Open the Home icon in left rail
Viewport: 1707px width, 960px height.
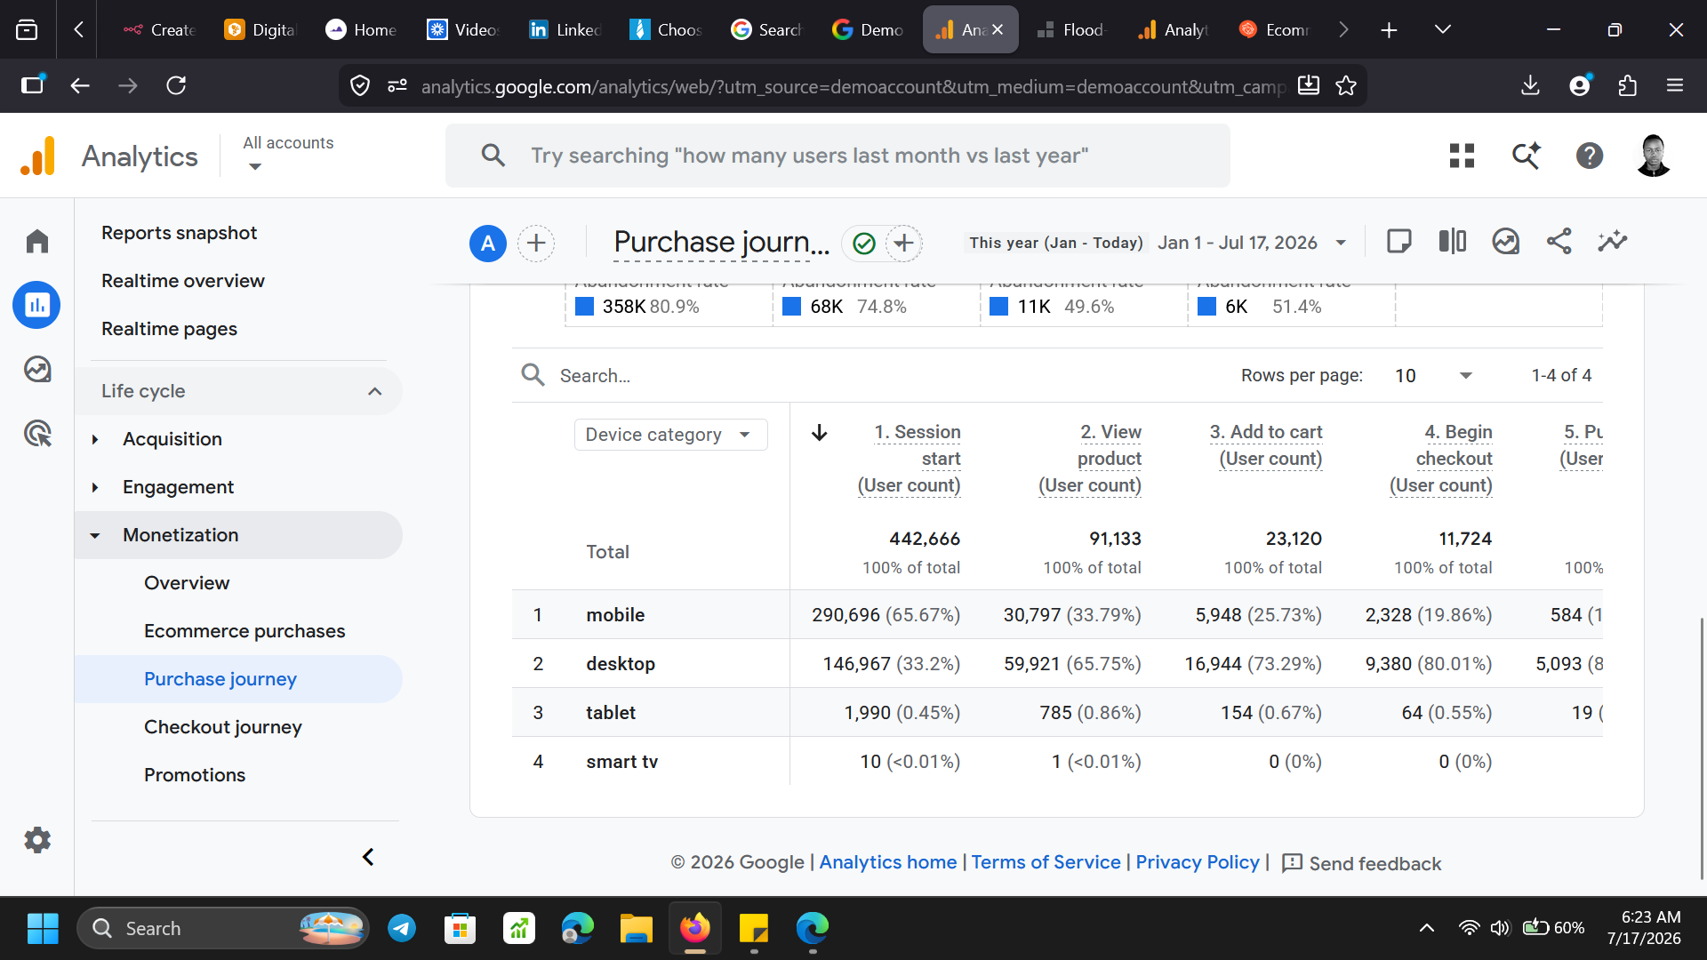click(36, 241)
